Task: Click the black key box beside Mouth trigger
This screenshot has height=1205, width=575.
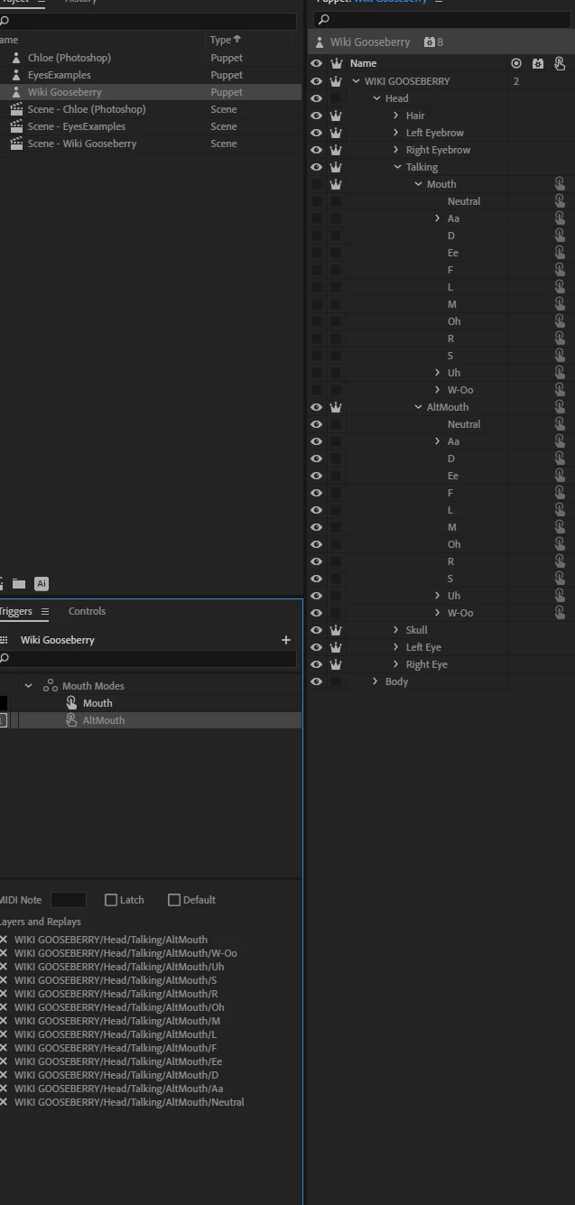Action: coord(4,703)
